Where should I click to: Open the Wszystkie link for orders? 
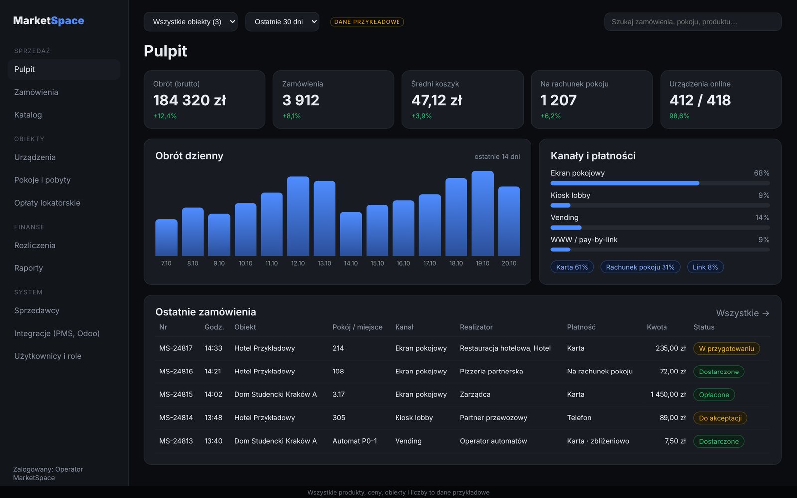(742, 313)
